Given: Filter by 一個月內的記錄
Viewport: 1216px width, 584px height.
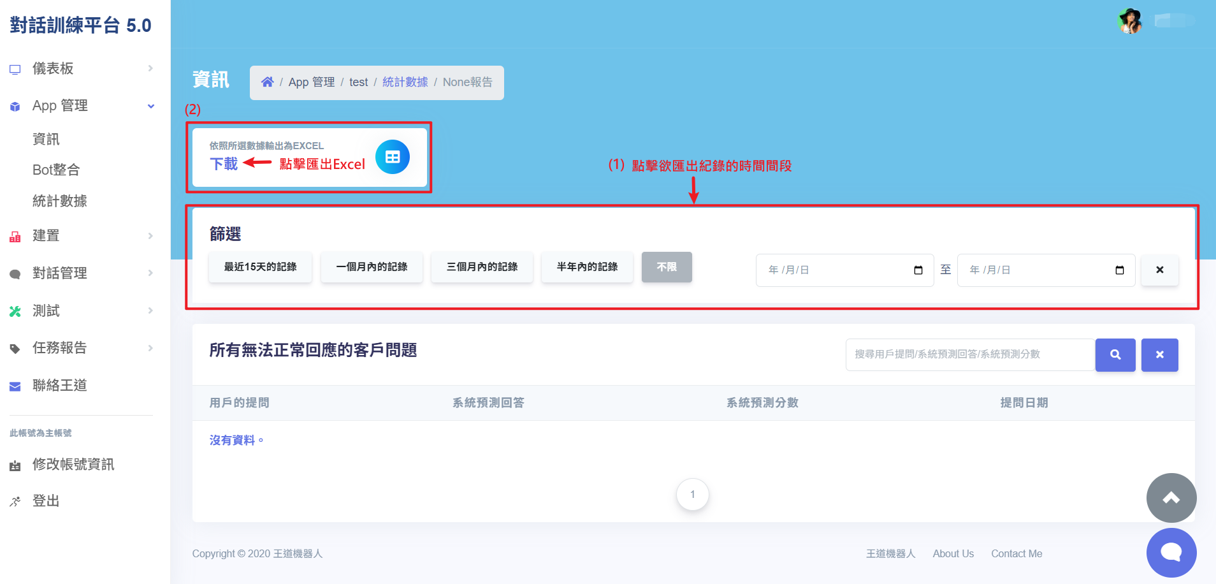Looking at the screenshot, I should 372,267.
